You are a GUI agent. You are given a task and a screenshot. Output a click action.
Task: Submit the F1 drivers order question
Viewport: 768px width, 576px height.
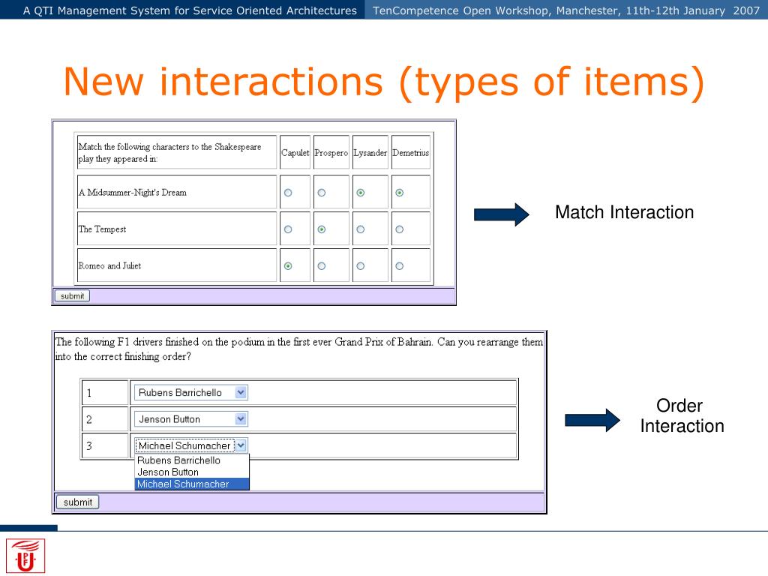click(x=77, y=502)
